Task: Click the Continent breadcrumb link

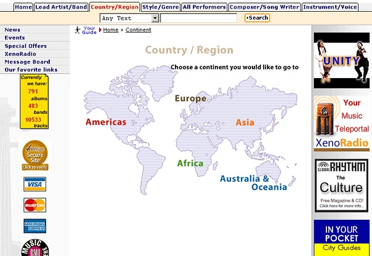Action: click(x=139, y=30)
